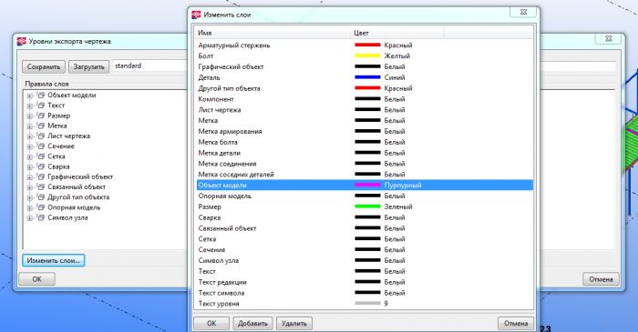The width and height of the screenshot is (638, 332).
Task: Click layer icon next to Символ узла
Action: tap(40, 217)
